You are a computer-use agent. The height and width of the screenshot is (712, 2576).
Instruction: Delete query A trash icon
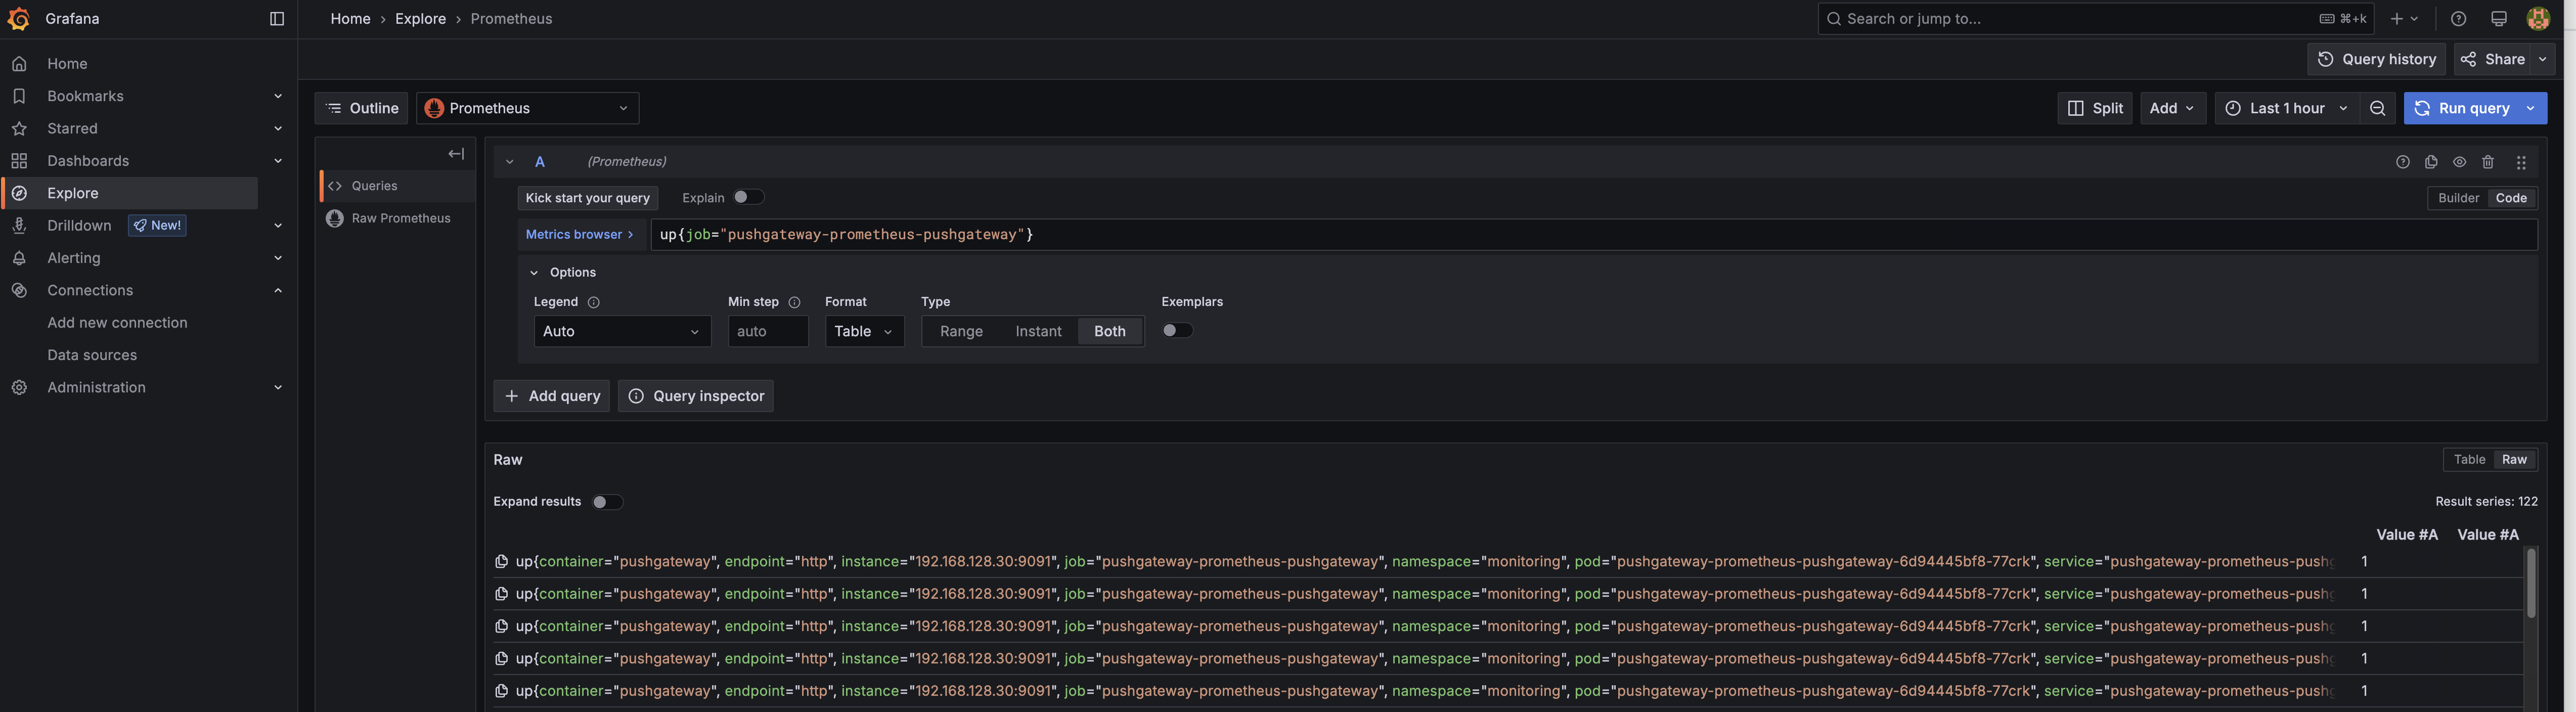[2488, 162]
